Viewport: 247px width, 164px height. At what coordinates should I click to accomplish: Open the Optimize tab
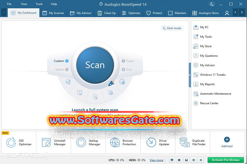pyautogui.click(x=131, y=13)
